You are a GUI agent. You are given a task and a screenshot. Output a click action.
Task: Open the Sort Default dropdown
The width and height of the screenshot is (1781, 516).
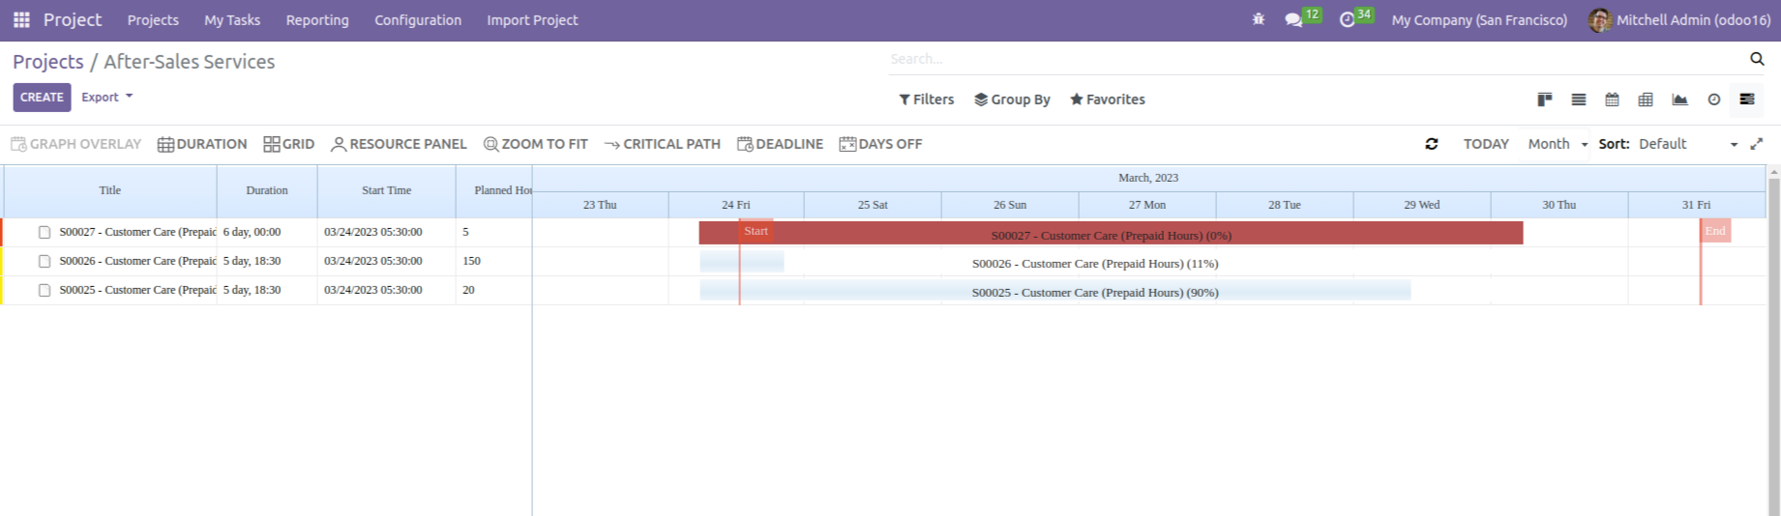1688,144
